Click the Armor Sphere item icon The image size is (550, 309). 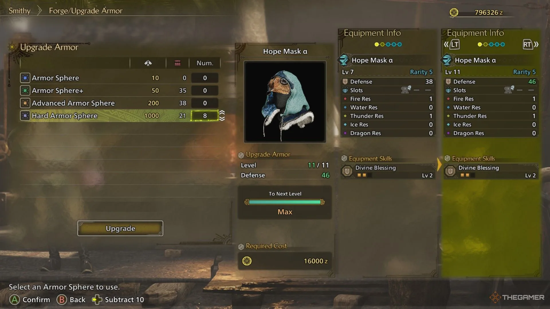[x=25, y=78]
